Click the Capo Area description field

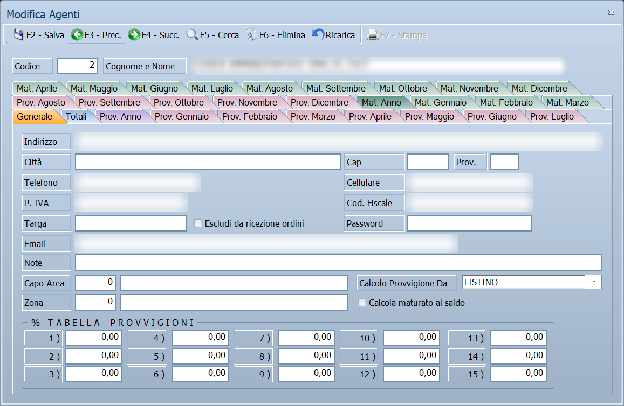[234, 283]
